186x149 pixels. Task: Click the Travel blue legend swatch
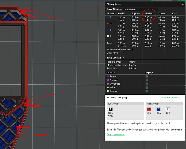(x=108, y=77)
